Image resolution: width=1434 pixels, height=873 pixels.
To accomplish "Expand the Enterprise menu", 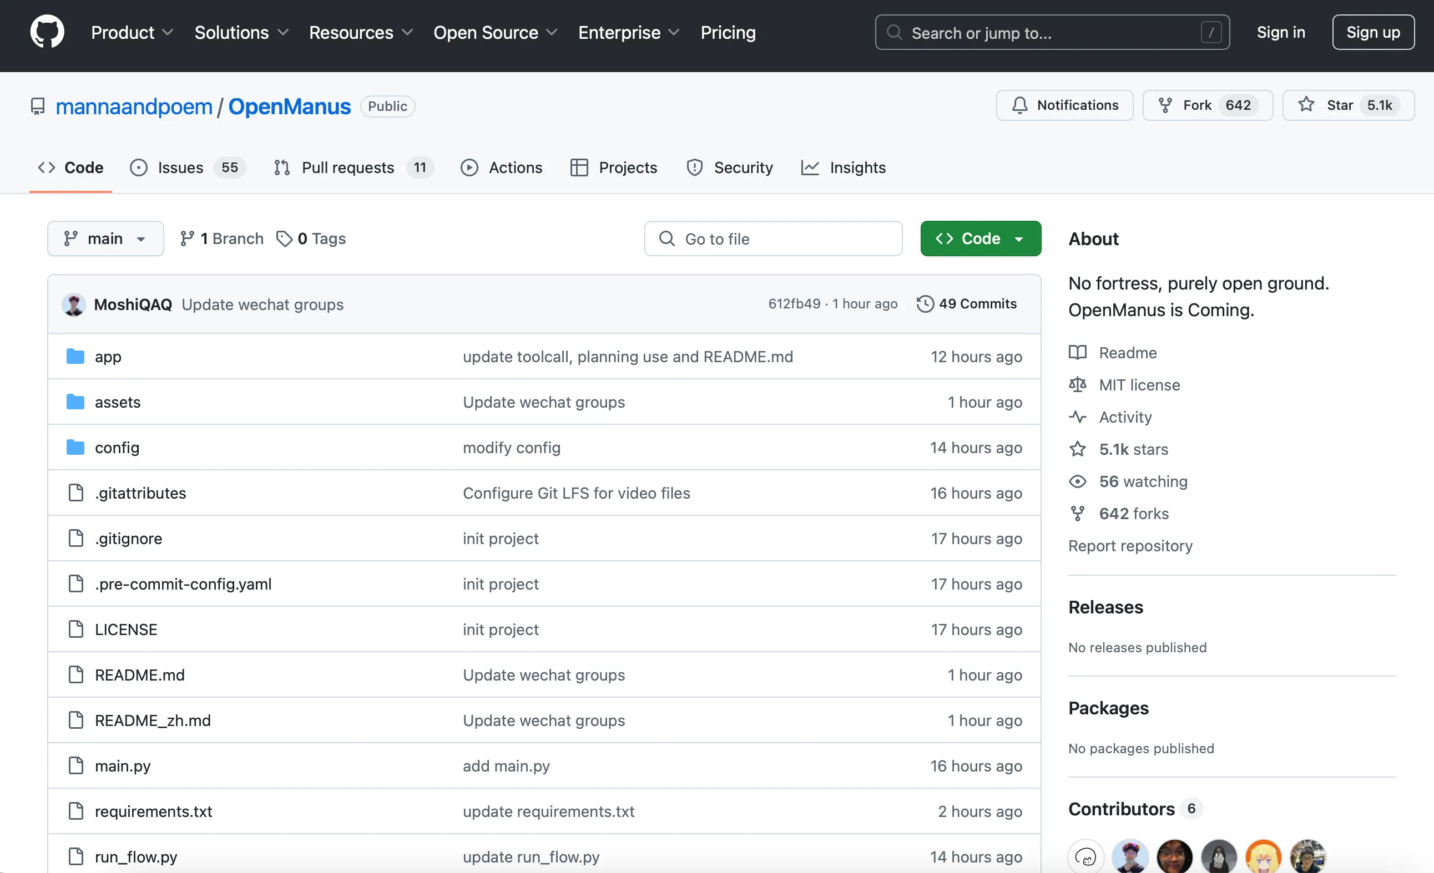I will [629, 33].
